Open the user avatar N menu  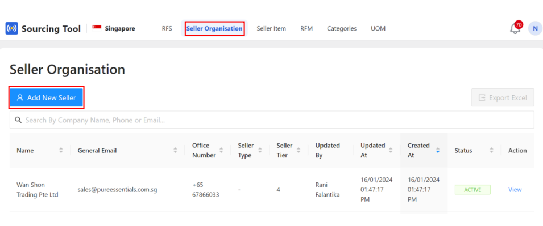click(x=534, y=29)
